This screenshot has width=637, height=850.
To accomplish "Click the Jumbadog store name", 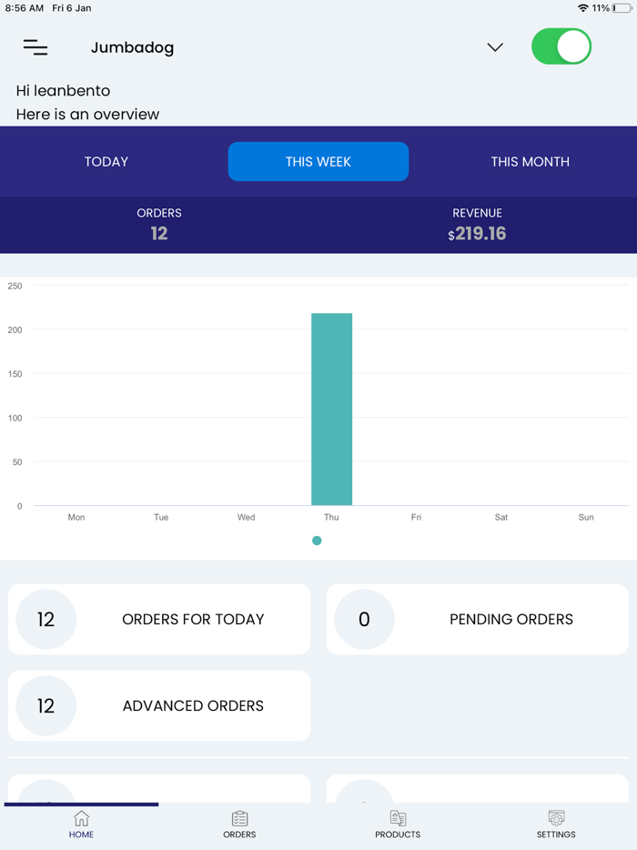I will tap(132, 47).
